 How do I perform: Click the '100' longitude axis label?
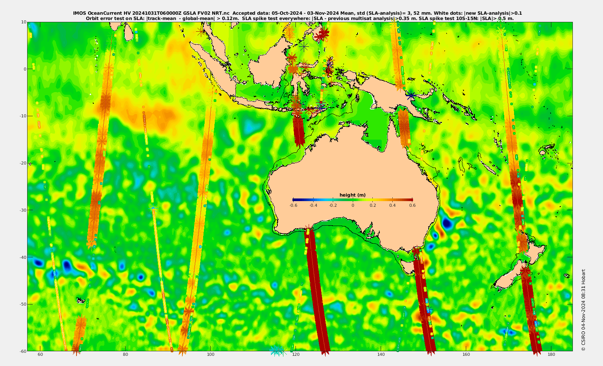click(x=211, y=354)
